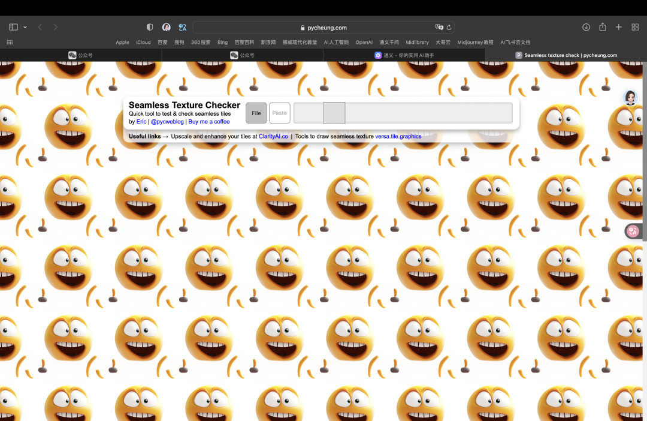
Task: Click the pycheung.com address bar
Action: click(x=323, y=28)
